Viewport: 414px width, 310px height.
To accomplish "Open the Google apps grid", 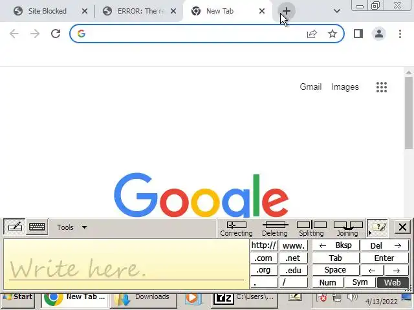I will pos(382,87).
